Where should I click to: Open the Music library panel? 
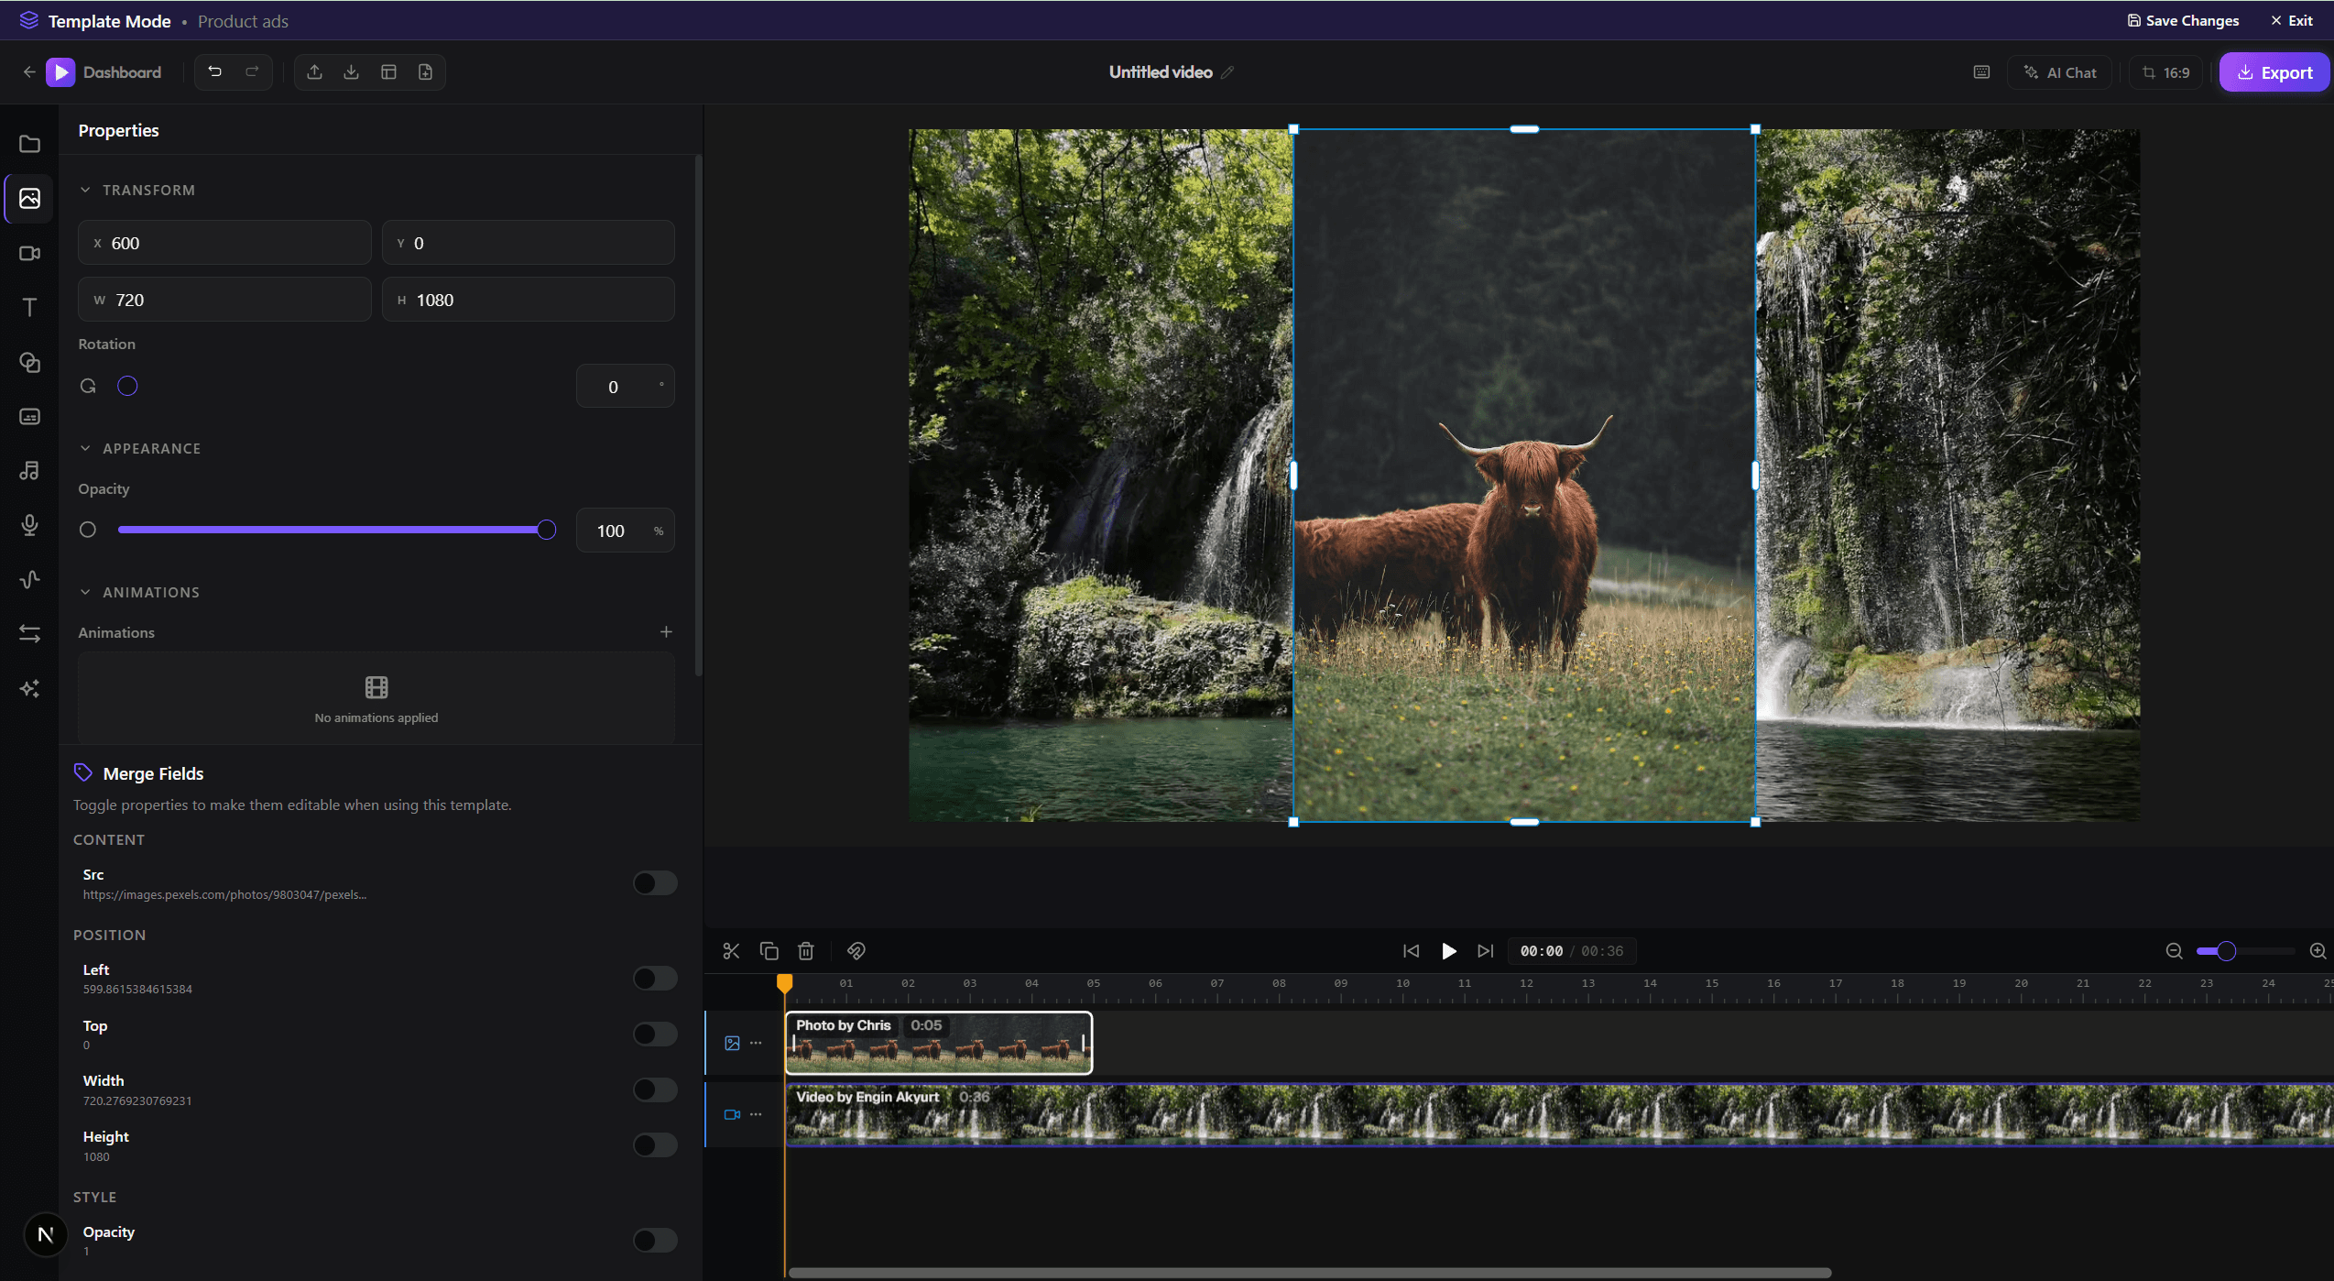pyautogui.click(x=29, y=471)
